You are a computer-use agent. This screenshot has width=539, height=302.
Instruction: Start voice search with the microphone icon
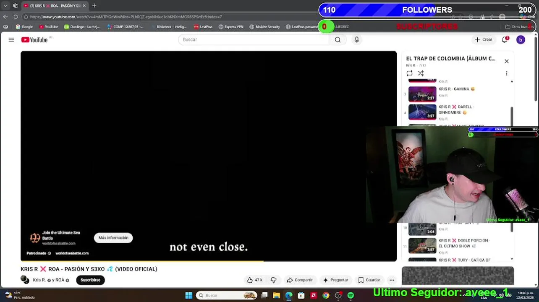[x=357, y=39]
